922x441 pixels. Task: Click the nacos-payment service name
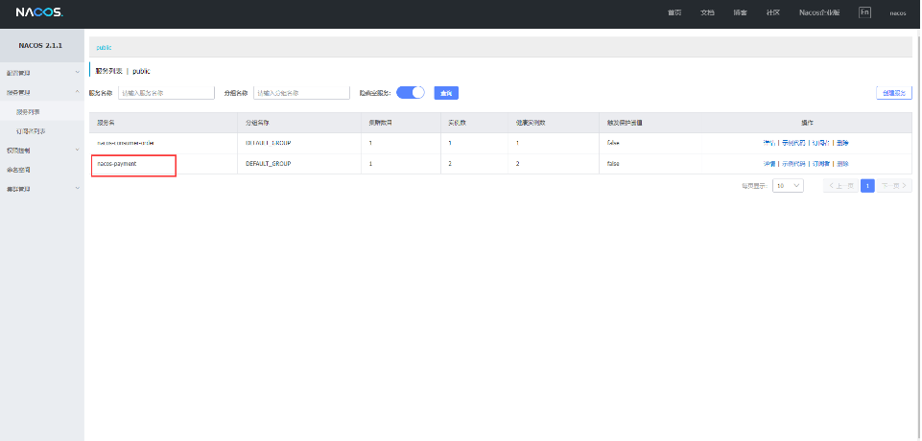[116, 164]
